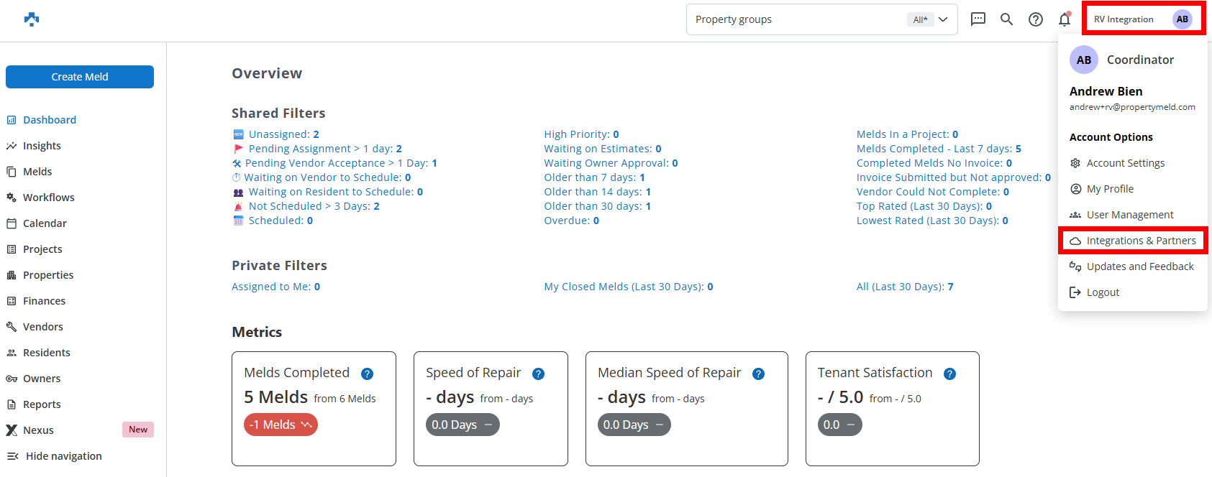Screen dimensions: 1212x477
Task: Click the Property Meld logo icon
Action: point(32,19)
